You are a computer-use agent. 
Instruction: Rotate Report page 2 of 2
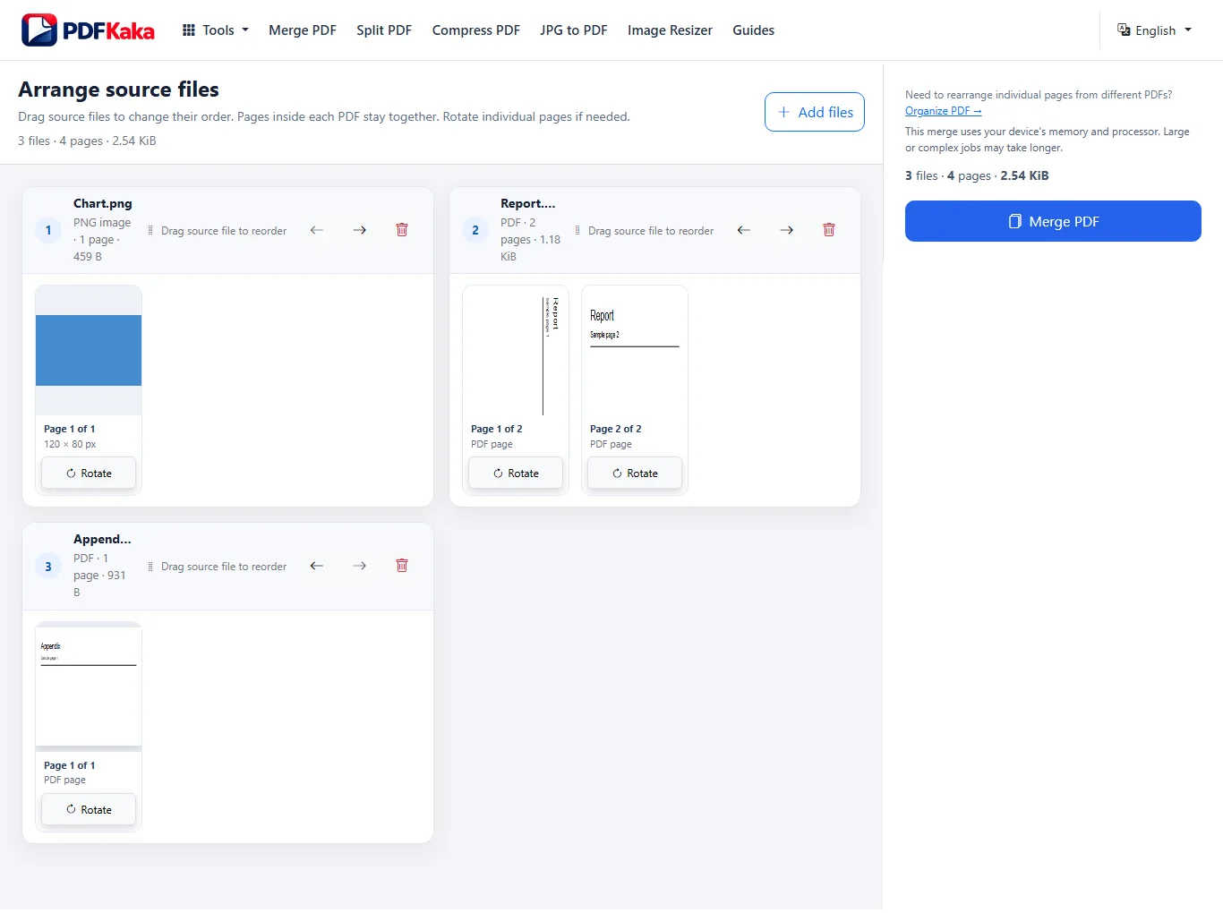click(x=635, y=474)
